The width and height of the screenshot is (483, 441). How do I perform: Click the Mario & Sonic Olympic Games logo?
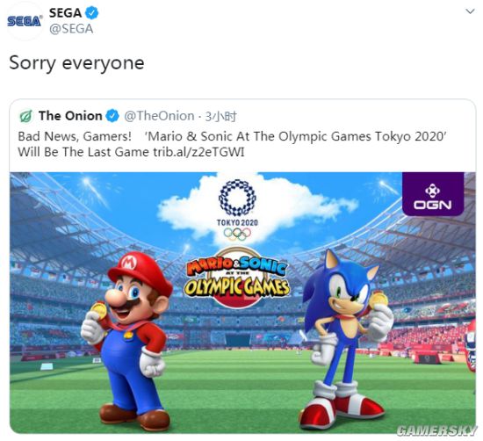[x=236, y=278]
